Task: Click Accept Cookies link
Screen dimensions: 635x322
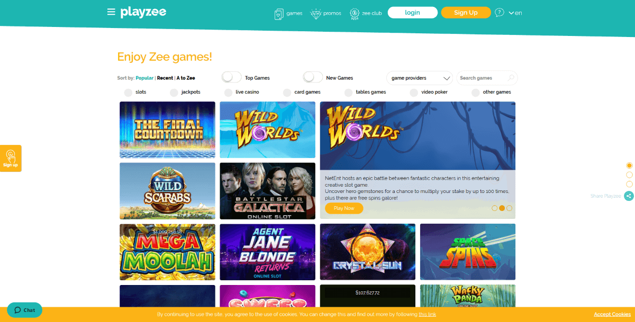Action: (612, 314)
